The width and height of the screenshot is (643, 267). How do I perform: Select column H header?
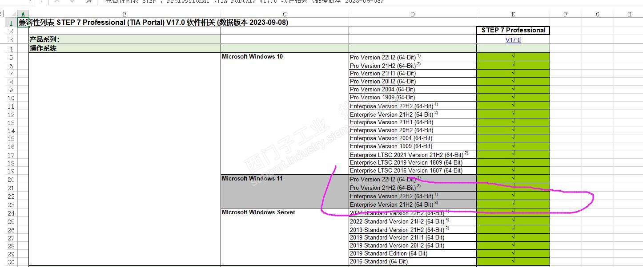click(630, 14)
